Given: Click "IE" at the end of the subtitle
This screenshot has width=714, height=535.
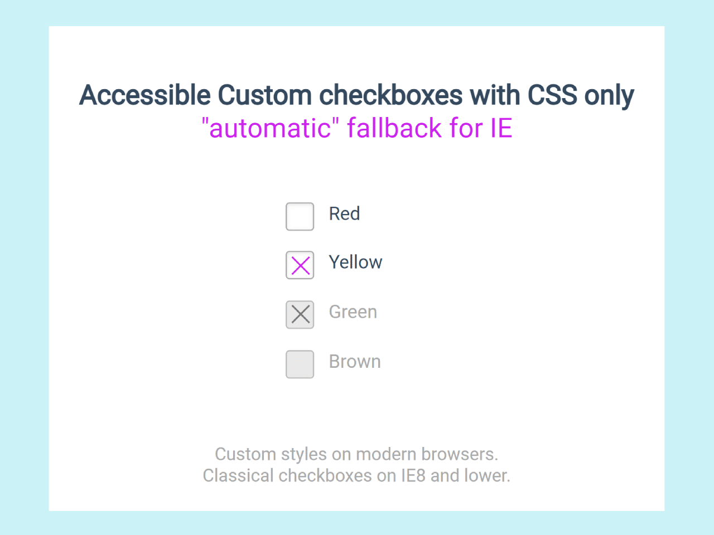Looking at the screenshot, I should (501, 128).
